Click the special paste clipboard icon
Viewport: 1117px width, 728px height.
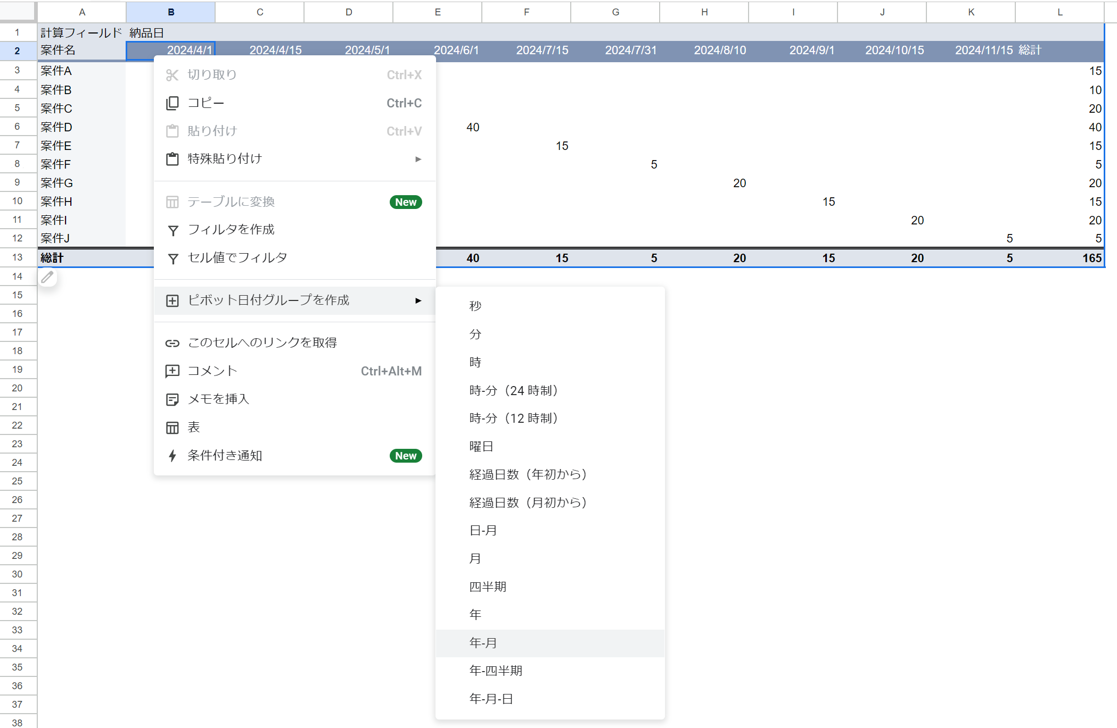pos(172,159)
